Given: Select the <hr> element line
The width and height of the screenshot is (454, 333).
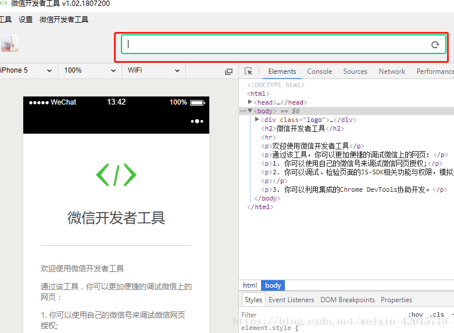Looking at the screenshot, I should click(269, 137).
